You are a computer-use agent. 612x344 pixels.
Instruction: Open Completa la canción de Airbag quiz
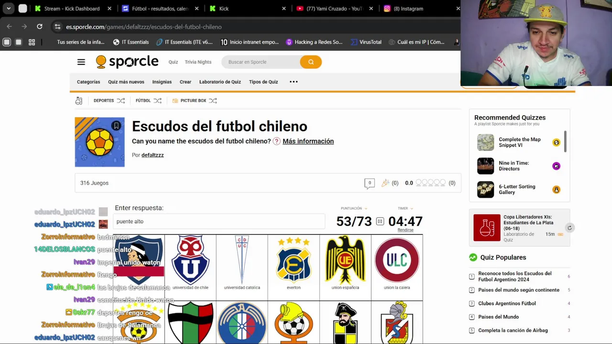coord(513,331)
